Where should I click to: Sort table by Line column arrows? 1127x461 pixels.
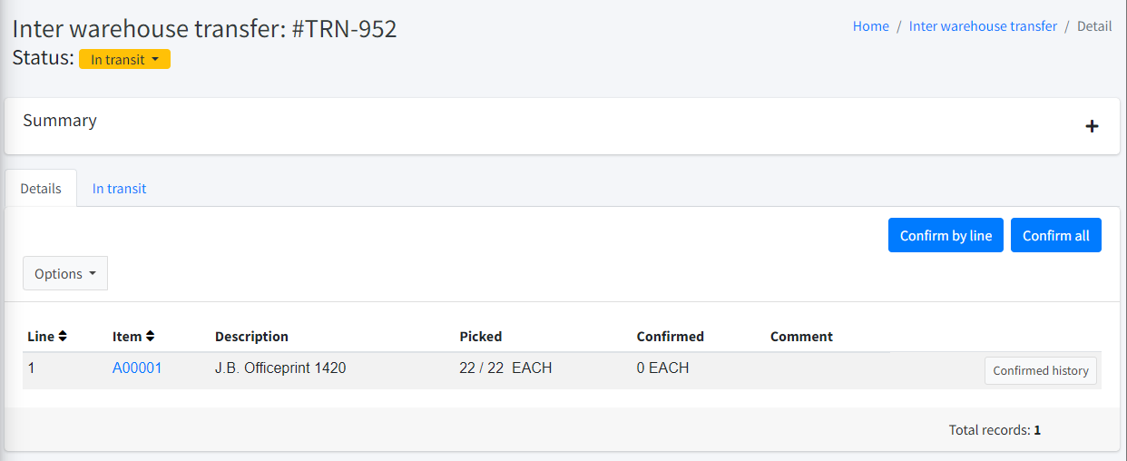[x=63, y=336]
